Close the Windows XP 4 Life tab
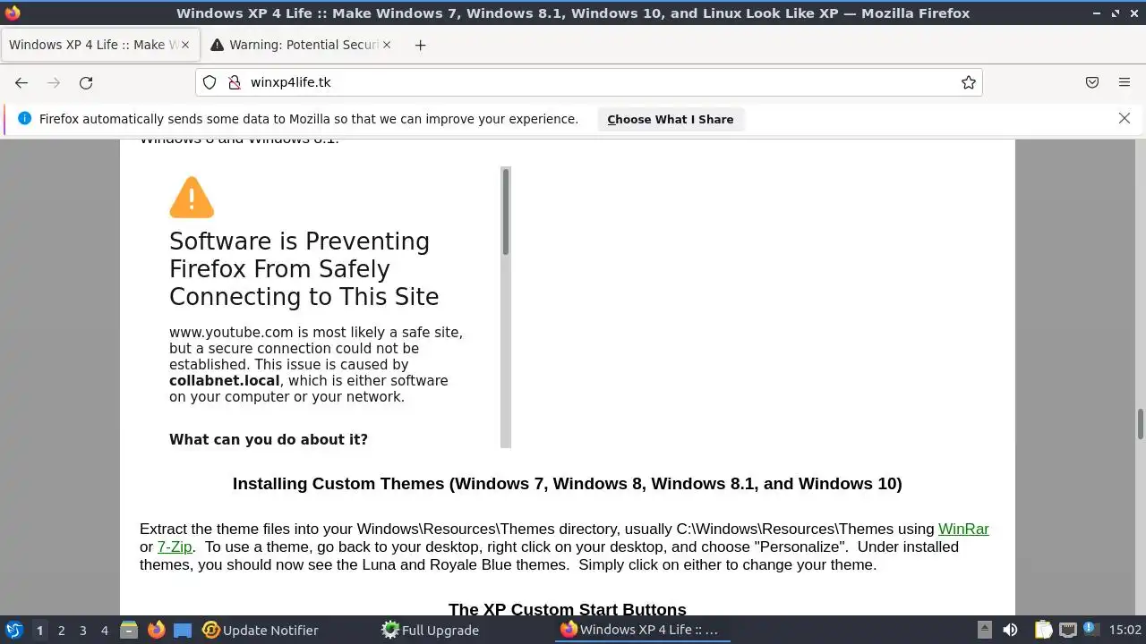This screenshot has width=1146, height=644. click(185, 45)
